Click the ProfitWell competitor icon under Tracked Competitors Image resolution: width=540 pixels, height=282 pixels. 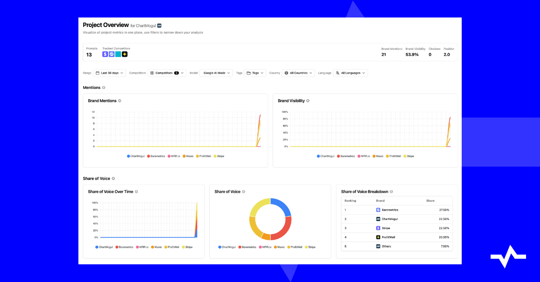pos(125,54)
